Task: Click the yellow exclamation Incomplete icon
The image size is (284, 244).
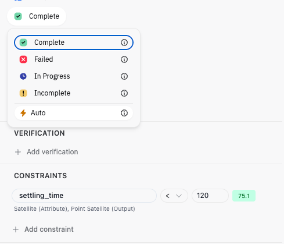Action: coord(23,93)
